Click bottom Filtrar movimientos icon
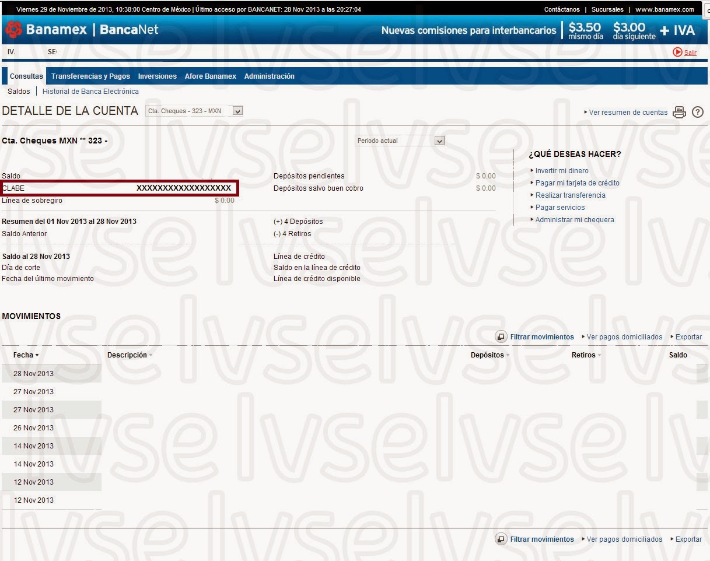710x561 pixels. coord(501,539)
